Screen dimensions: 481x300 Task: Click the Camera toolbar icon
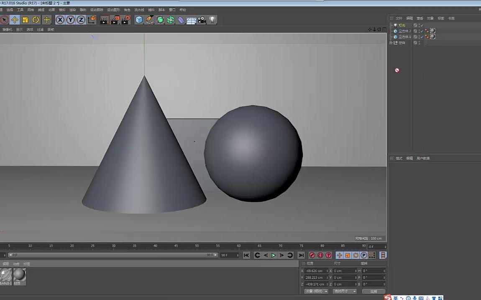(202, 20)
